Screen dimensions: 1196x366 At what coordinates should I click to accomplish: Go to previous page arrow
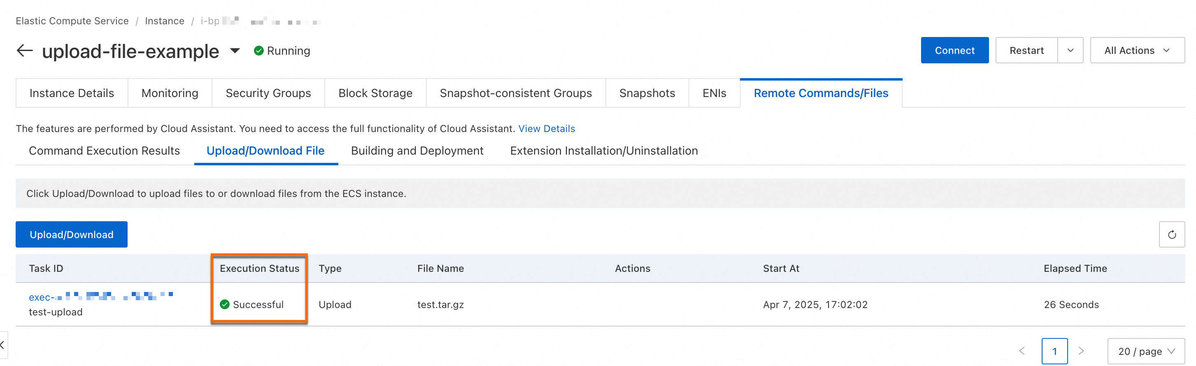pos(1022,351)
